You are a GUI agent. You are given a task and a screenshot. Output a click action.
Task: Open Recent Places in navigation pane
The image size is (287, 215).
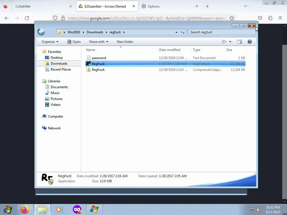[x=61, y=69]
